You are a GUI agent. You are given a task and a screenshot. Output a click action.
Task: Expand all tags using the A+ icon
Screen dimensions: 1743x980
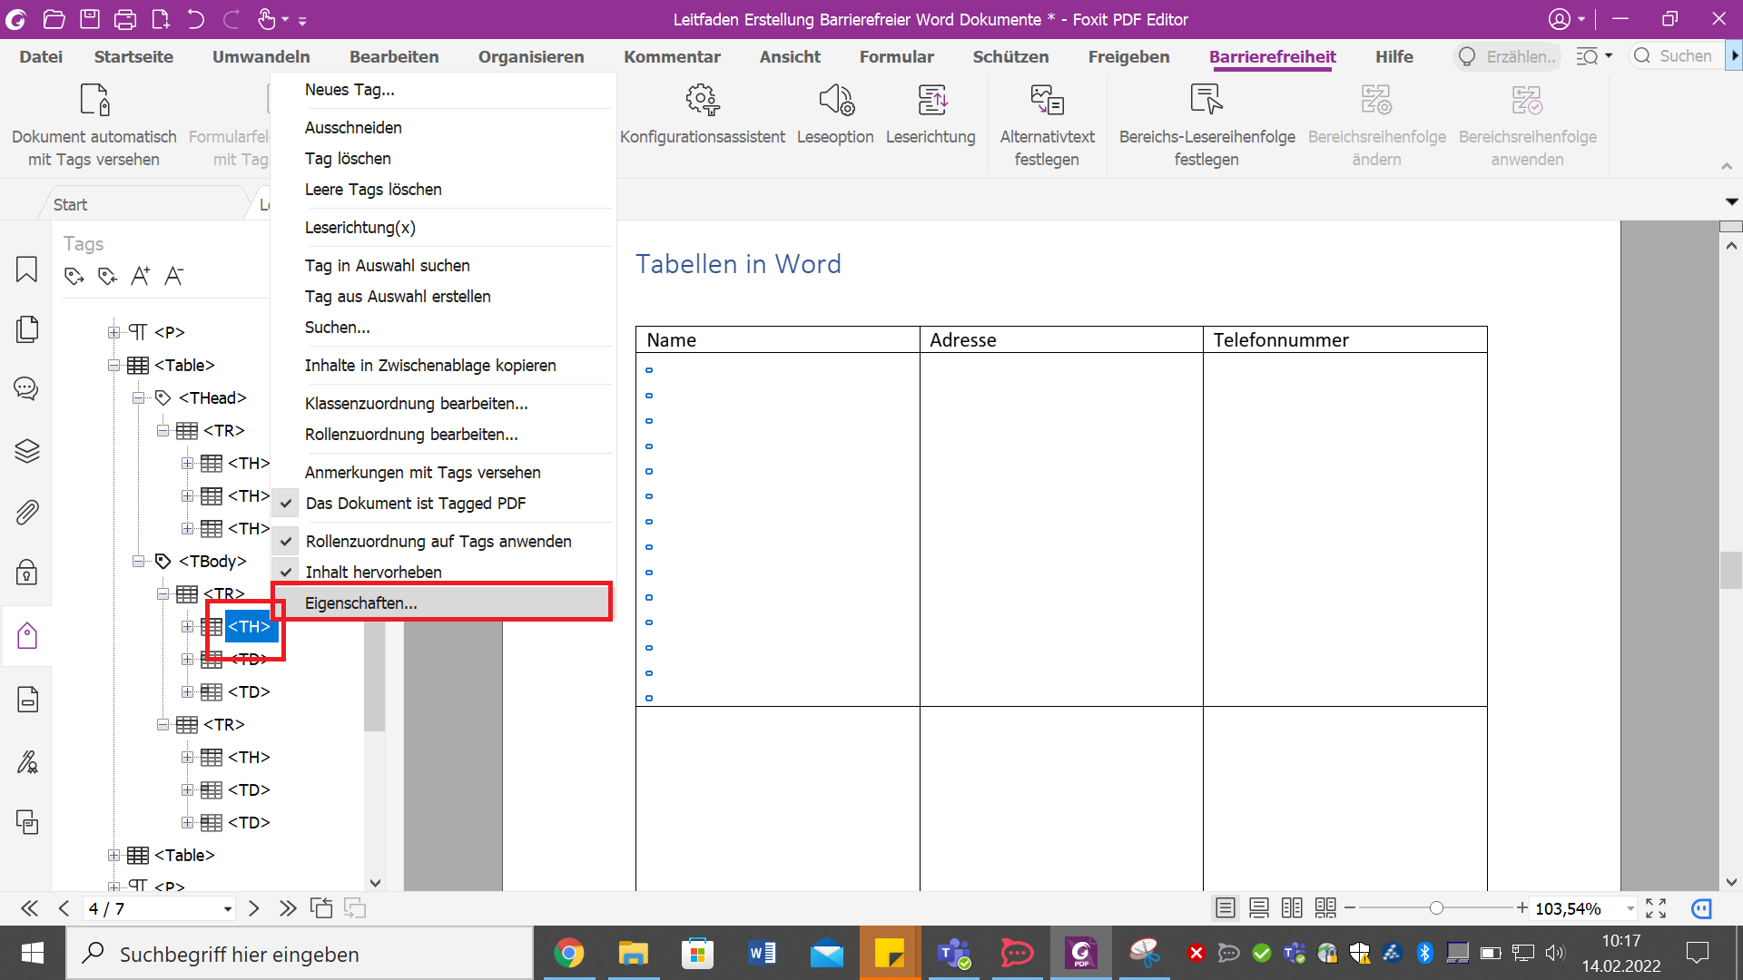pos(141,276)
